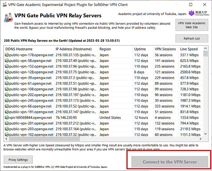Sort by Uptime column header
This screenshot has height=171, width=212.
pyautogui.click(x=143, y=49)
